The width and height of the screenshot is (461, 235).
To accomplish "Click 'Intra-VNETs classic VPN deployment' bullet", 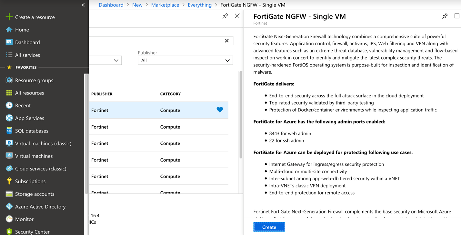I will (x=307, y=185).
